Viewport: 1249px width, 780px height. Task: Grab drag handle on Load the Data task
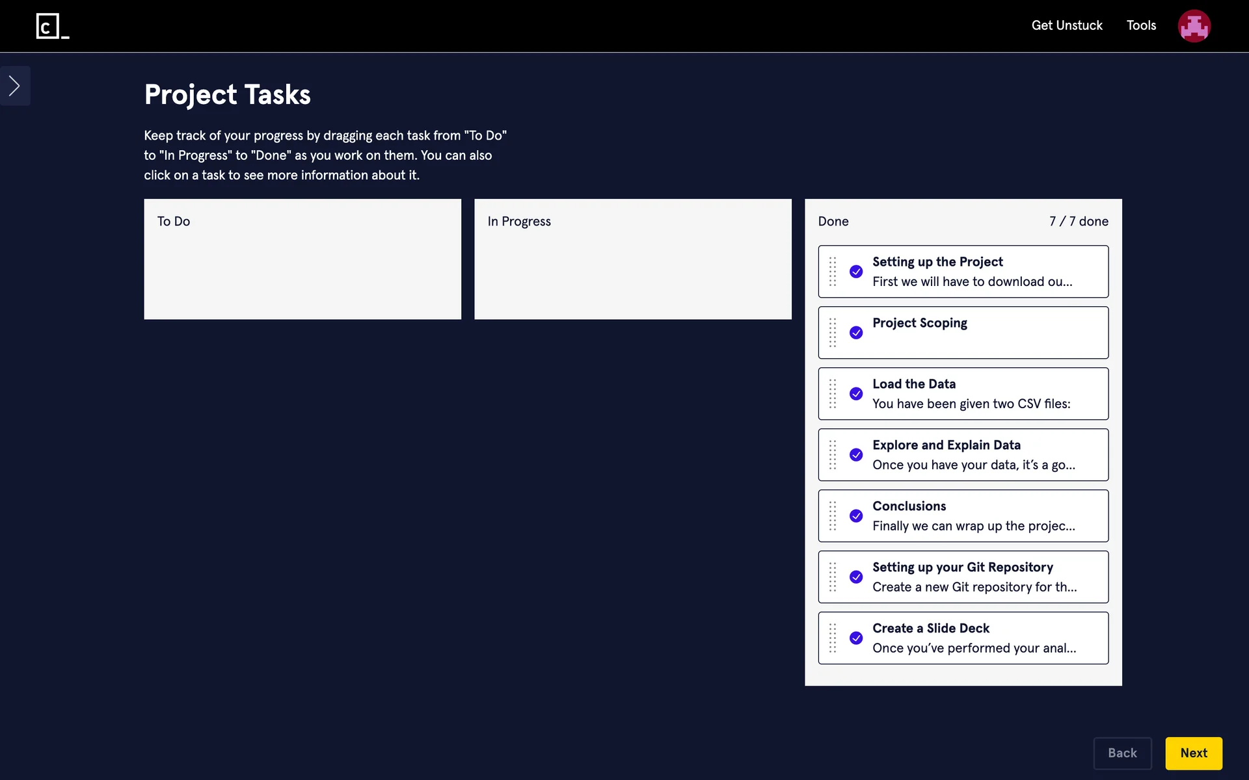[833, 394]
